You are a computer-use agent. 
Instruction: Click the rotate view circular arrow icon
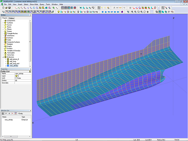tap(144, 12)
